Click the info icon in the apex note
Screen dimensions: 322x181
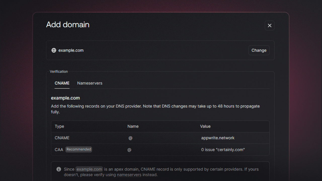point(59,169)
